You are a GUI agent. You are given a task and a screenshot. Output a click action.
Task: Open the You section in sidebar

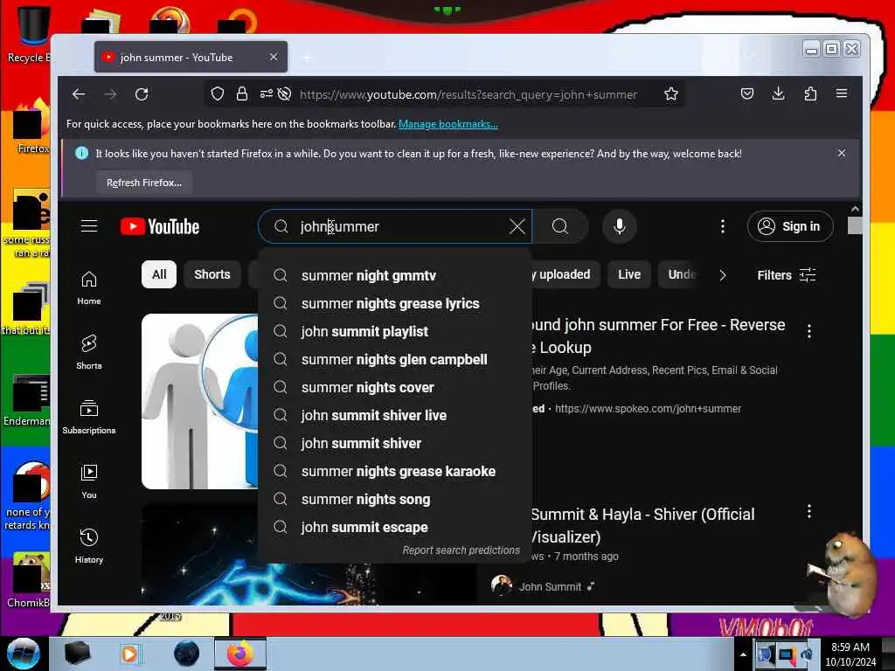89,481
